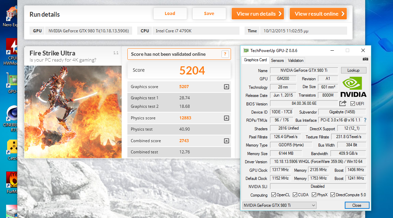Open the FurMark desktop icon

(x=12, y=183)
